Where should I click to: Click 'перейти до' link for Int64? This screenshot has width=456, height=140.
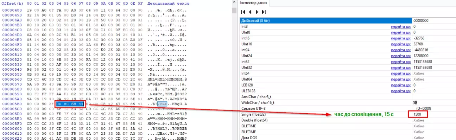[x=400, y=73]
